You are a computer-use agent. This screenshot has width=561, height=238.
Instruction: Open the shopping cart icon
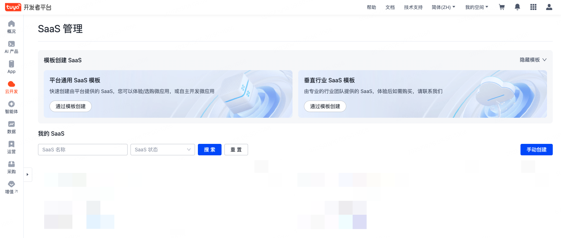pos(501,7)
